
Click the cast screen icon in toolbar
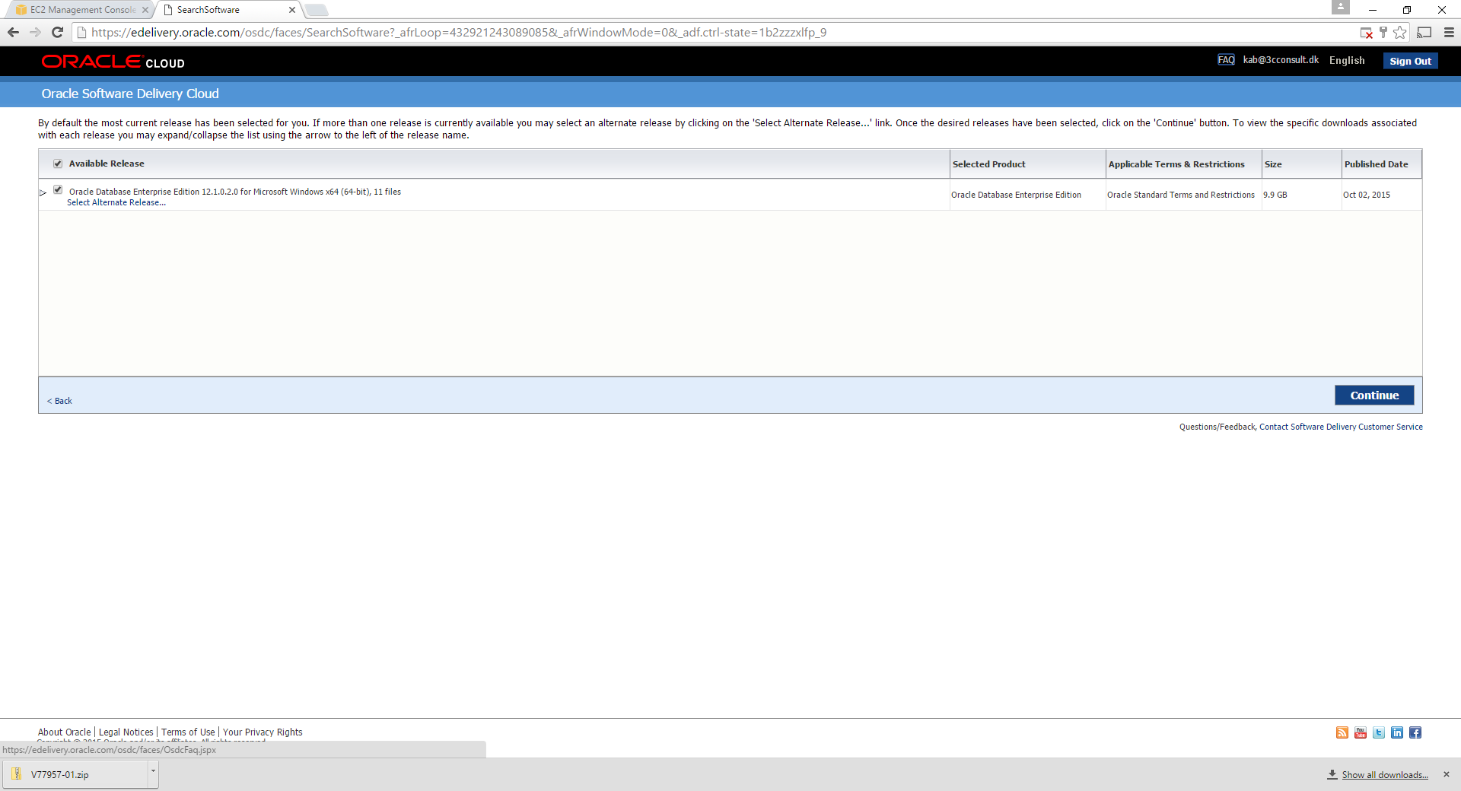point(1424,32)
